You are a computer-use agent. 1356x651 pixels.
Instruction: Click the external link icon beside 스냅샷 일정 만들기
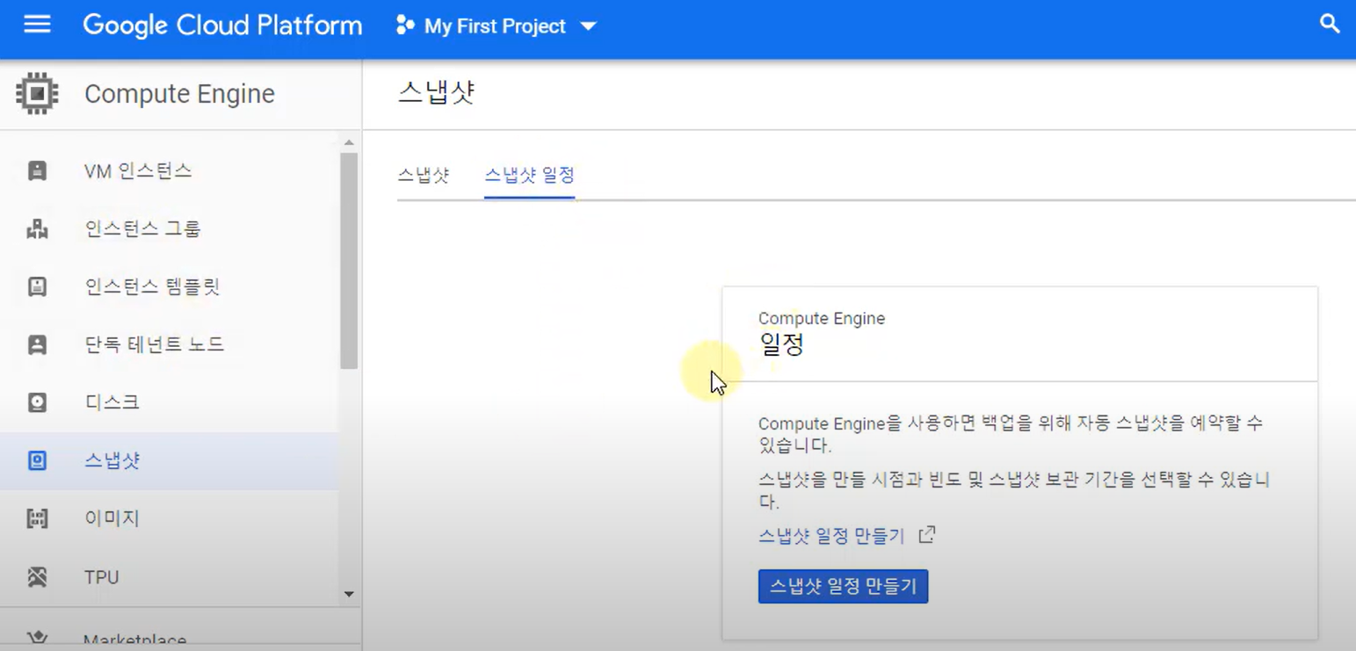pyautogui.click(x=927, y=534)
